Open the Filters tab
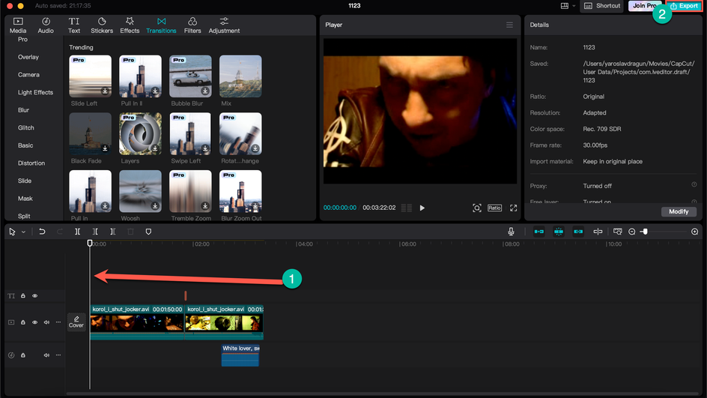 [192, 25]
